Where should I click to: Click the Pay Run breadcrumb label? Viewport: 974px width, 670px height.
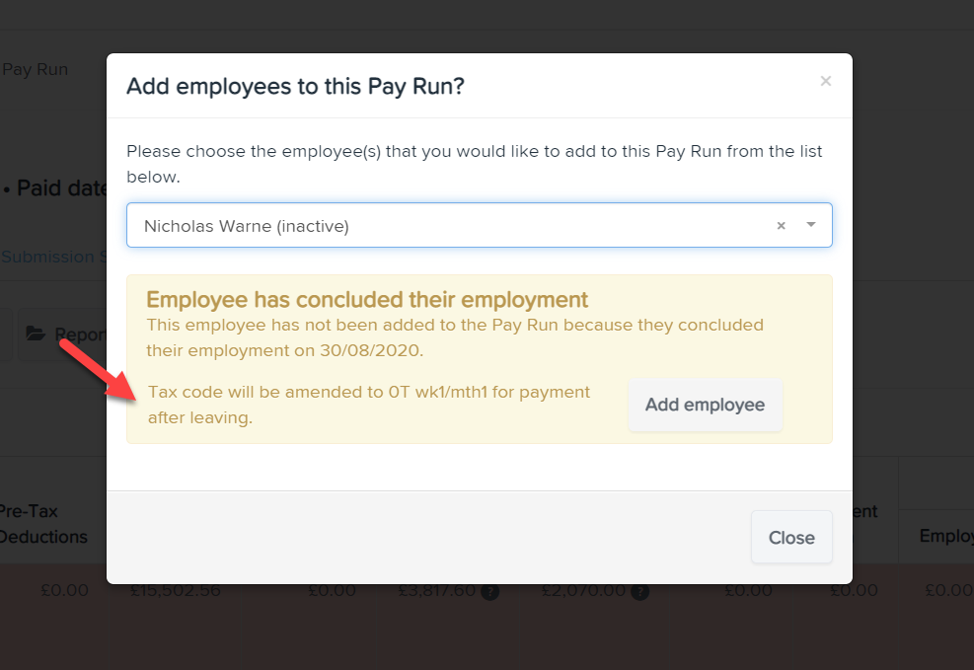tap(34, 69)
